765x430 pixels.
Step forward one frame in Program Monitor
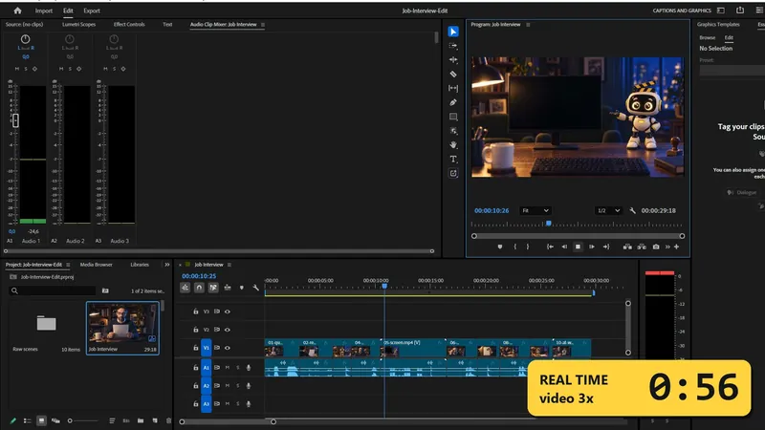[592, 247]
